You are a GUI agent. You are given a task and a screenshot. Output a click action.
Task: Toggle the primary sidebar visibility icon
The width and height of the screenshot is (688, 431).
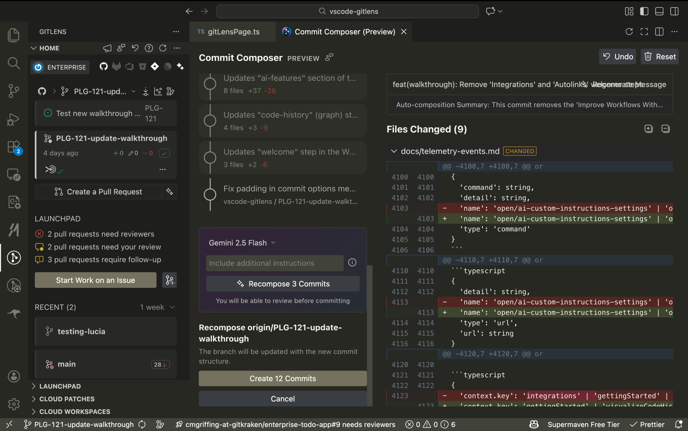tap(644, 11)
